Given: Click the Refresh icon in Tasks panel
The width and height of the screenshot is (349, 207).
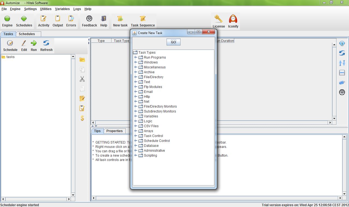Looking at the screenshot, I should (46, 43).
